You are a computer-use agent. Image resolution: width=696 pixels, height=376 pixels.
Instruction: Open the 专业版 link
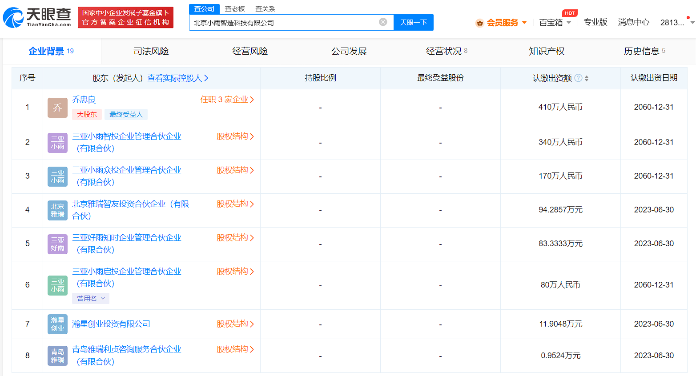(595, 22)
